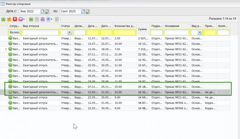Click the orange edit record icon
This screenshot has width=240, height=139.
click(9, 19)
